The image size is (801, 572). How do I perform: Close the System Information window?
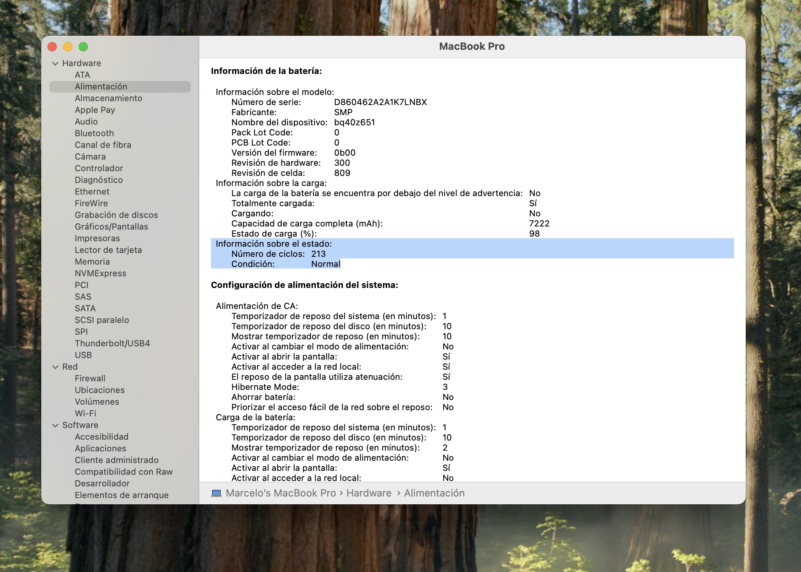click(52, 47)
